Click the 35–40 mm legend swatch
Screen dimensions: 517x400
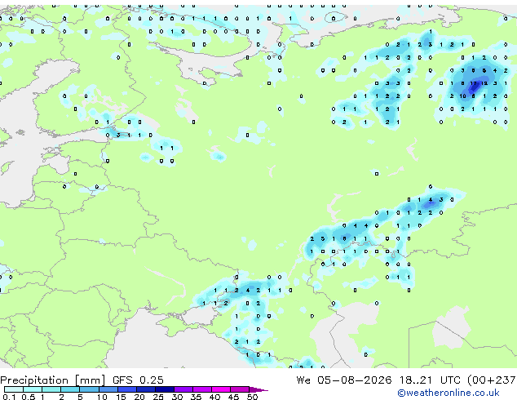click(x=201, y=389)
